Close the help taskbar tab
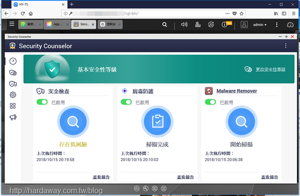300x196 pixels. pos(40,24)
